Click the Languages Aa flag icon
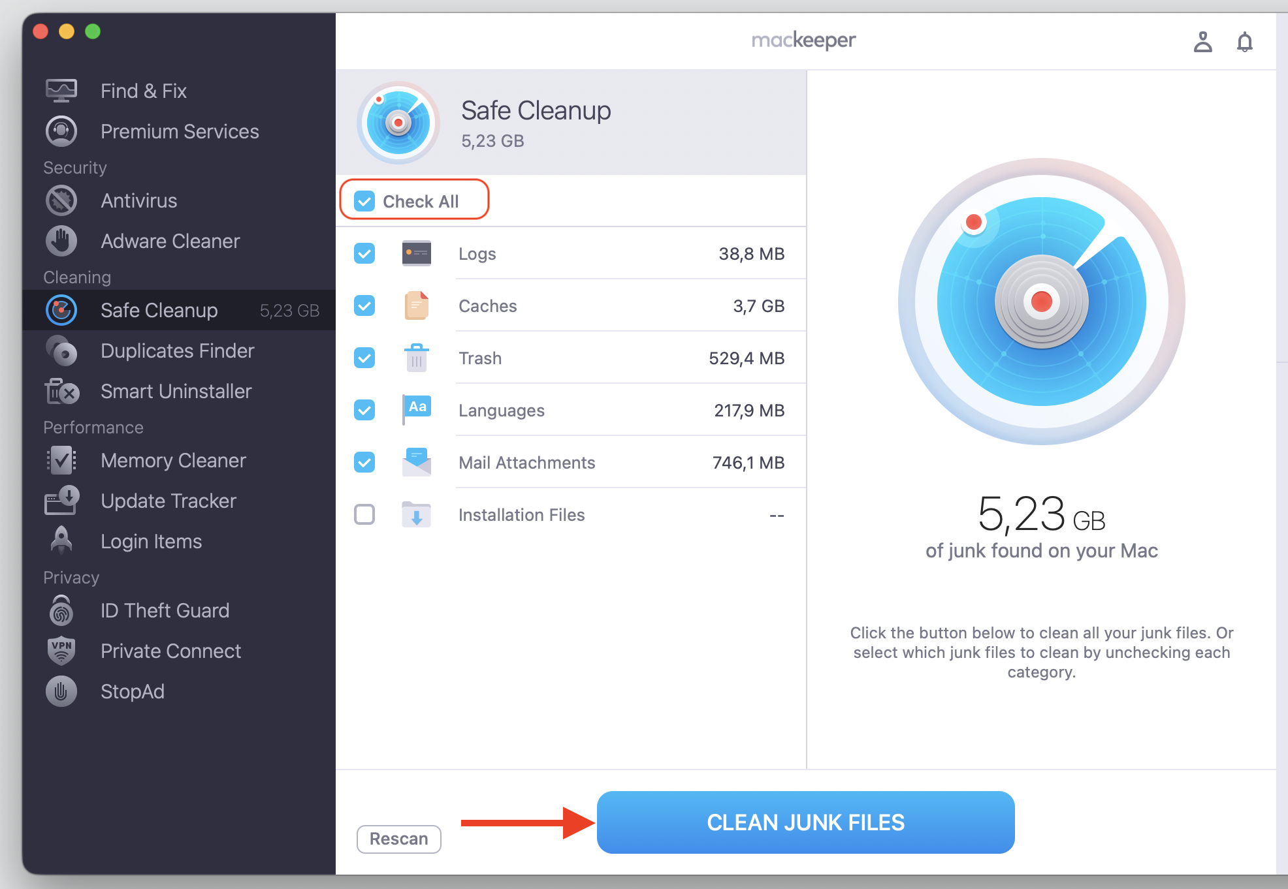The height and width of the screenshot is (889, 1288). [417, 410]
